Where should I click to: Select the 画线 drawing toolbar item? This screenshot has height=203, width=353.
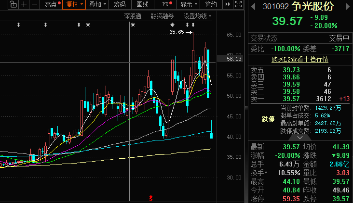click(x=143, y=4)
